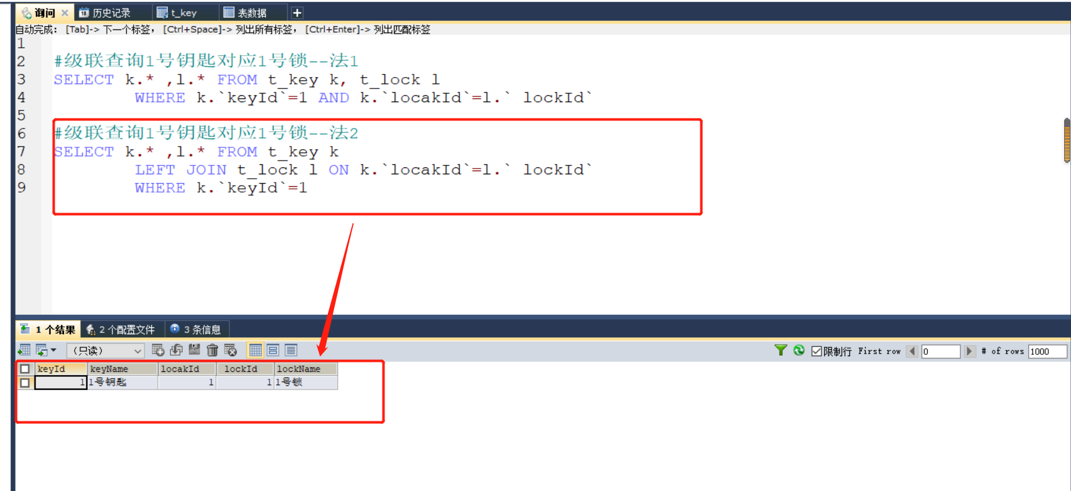The width and height of the screenshot is (1071, 491).
Task: Click the AND keyword on line 4
Action: click(x=334, y=97)
